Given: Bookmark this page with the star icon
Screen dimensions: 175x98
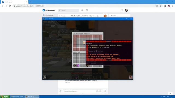Looking at the screenshot, I should (x=161, y=6).
